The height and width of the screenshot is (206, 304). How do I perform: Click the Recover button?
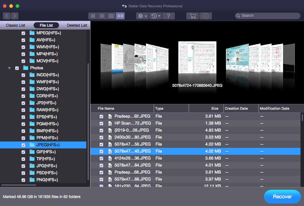282,196
